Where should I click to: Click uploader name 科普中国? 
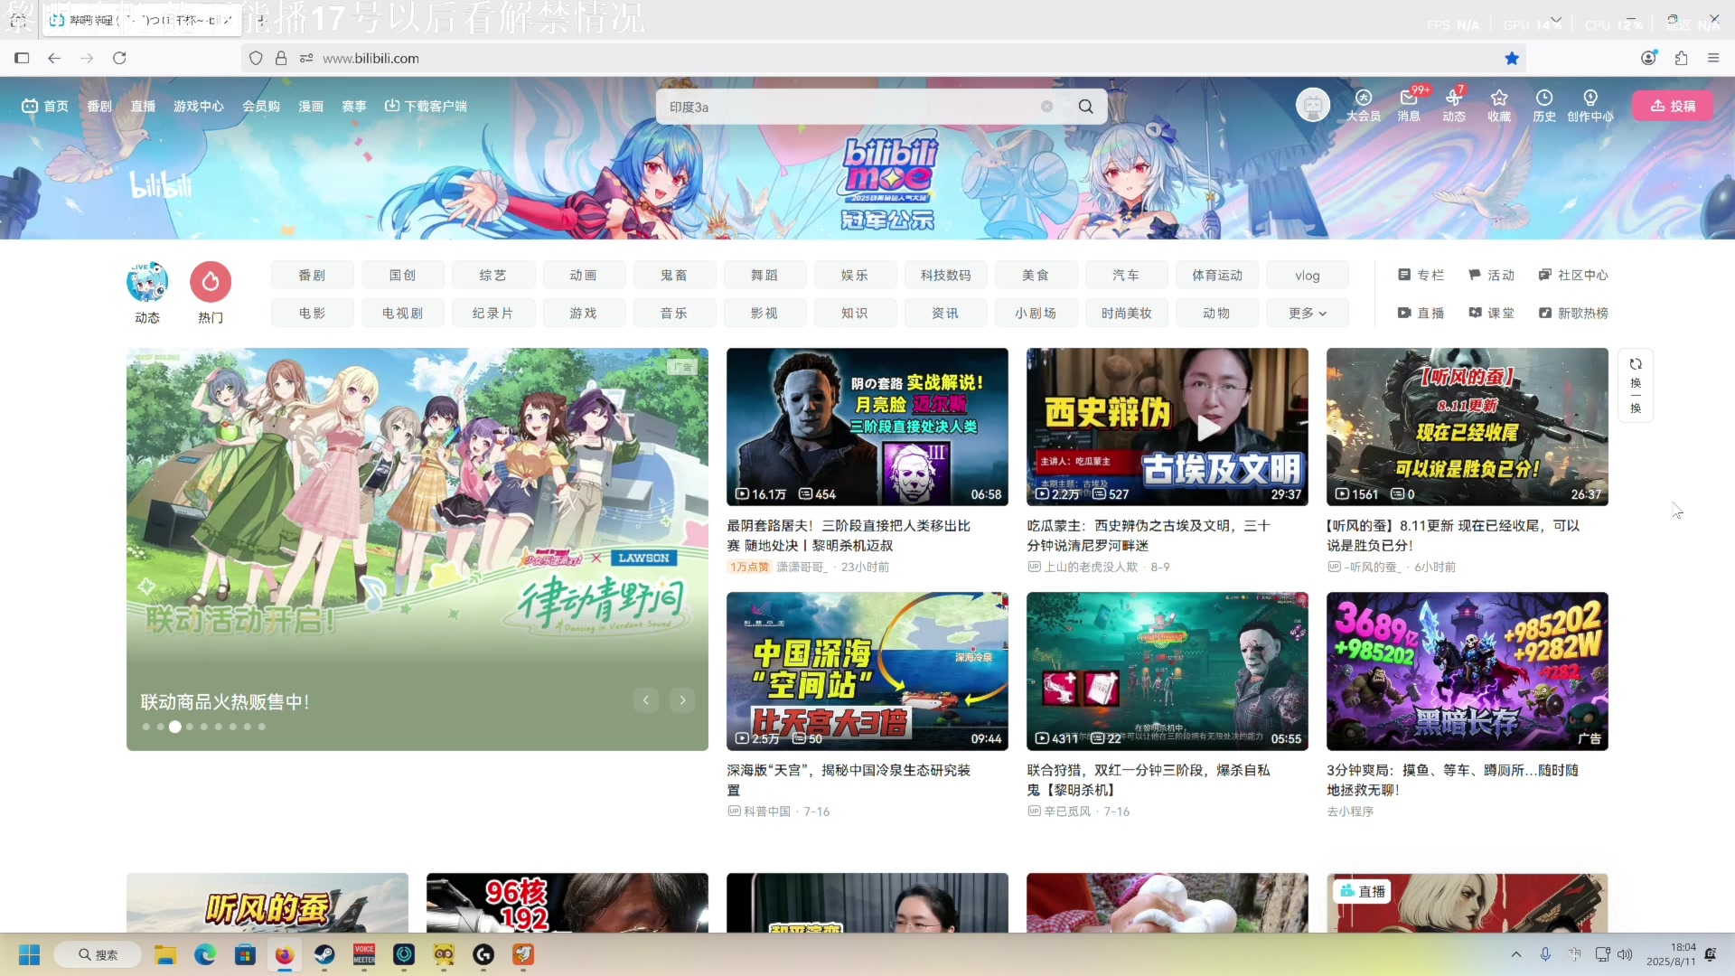coord(767,812)
